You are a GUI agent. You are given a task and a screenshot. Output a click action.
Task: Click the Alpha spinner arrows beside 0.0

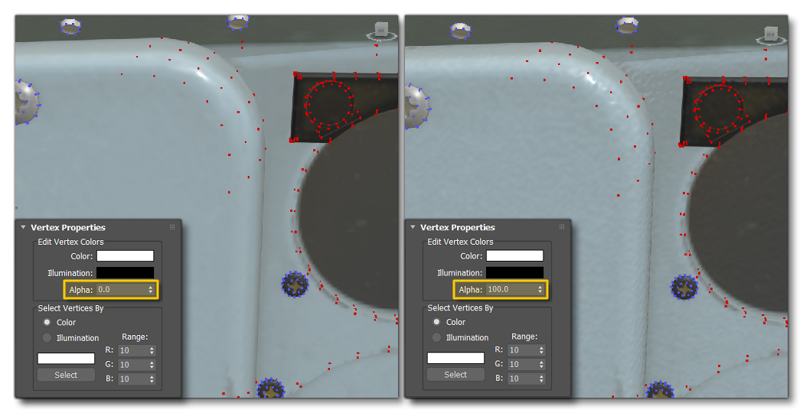tap(152, 290)
